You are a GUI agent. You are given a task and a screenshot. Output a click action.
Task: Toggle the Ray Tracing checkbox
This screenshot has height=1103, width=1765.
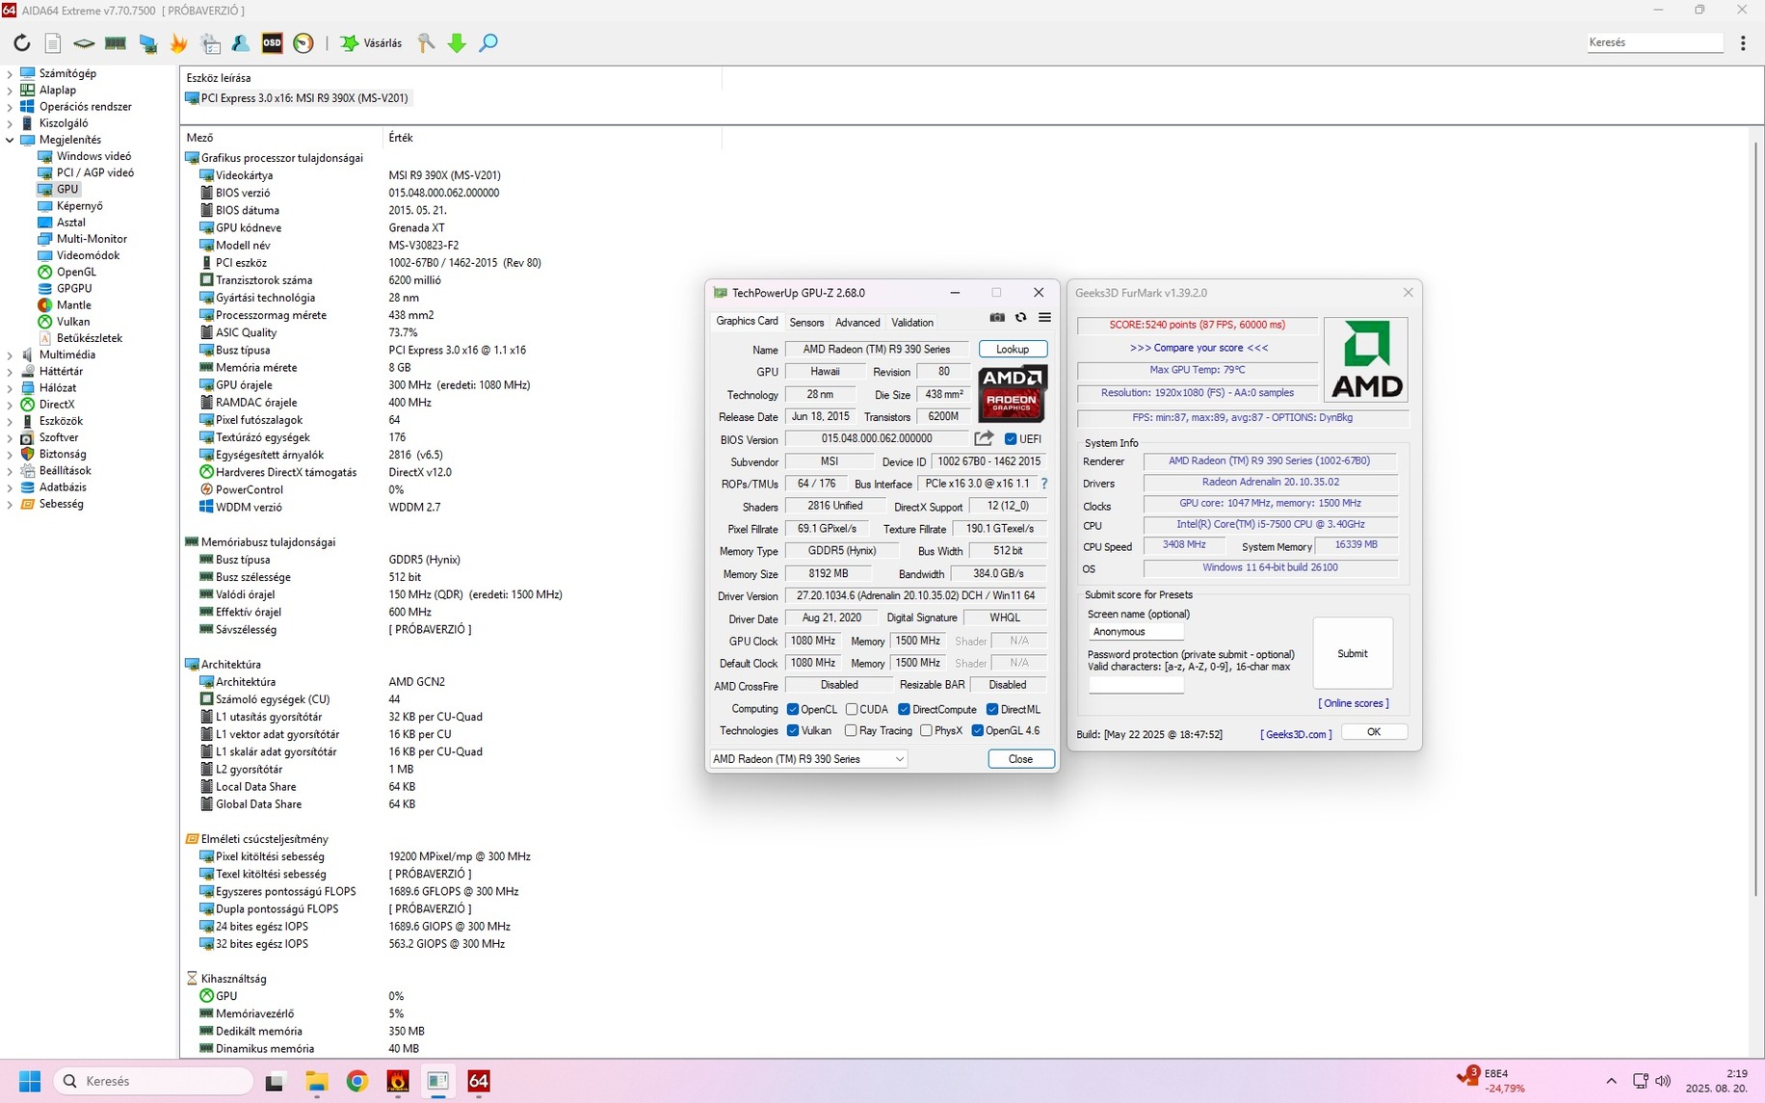851,731
